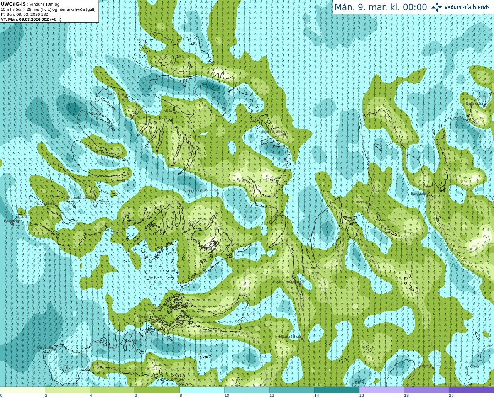Click the '10m hviður > 25 m/s' description line
Image resolution: width=494 pixels, height=398 pixels.
click(48, 9)
